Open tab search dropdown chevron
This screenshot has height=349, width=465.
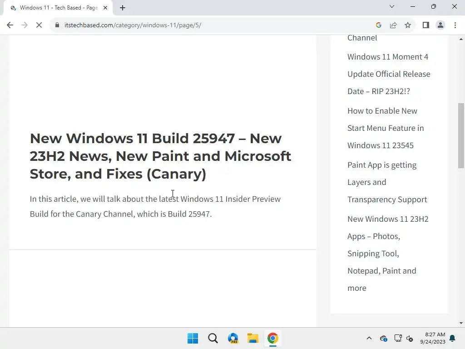[x=392, y=6]
